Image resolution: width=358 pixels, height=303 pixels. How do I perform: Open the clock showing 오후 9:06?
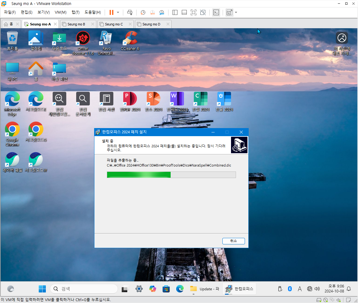click(334, 289)
